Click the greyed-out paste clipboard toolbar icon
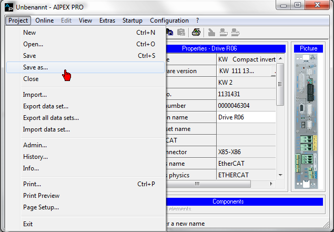Screen dimensions: 334x232 (181, 33)
